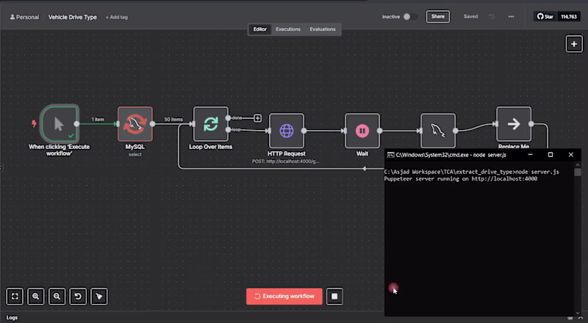Click the 1 item connection label
The width and height of the screenshot is (588, 323).
98,120
